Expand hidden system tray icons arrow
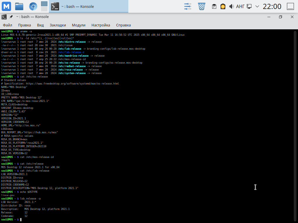The image size is (298, 223). [x=257, y=6]
